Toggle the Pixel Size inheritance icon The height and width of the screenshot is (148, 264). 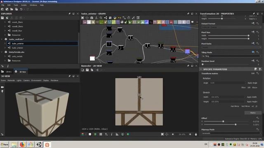click(x=253, y=32)
